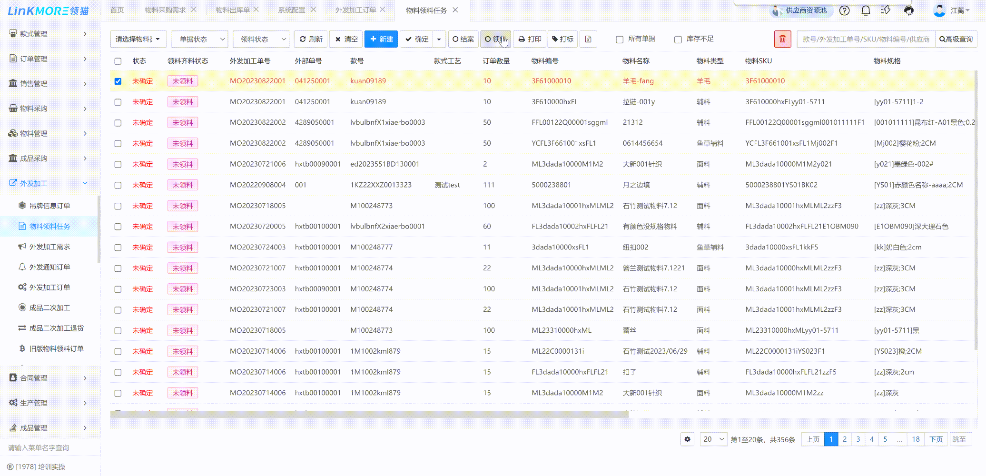Open the 单据状态 dropdown
986x476 pixels.
coord(200,39)
